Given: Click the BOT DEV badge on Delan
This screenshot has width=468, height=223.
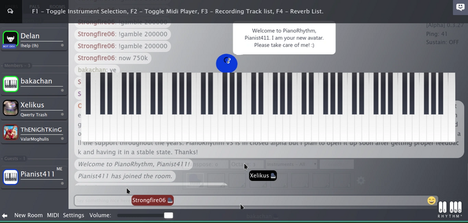Looking at the screenshot, I should coord(9,46).
